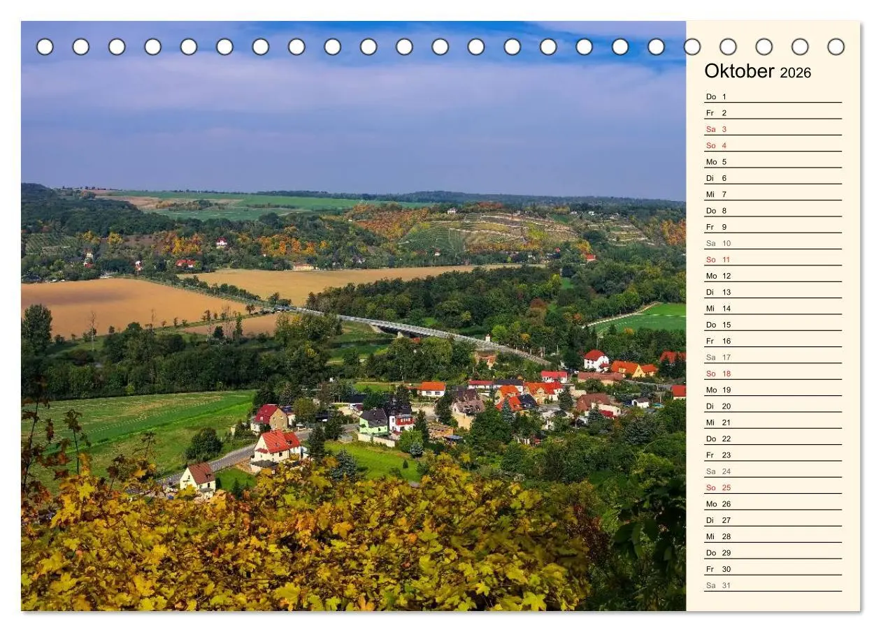Select the 'Sa 10' date row
The width and height of the screenshot is (881, 632).
click(773, 243)
